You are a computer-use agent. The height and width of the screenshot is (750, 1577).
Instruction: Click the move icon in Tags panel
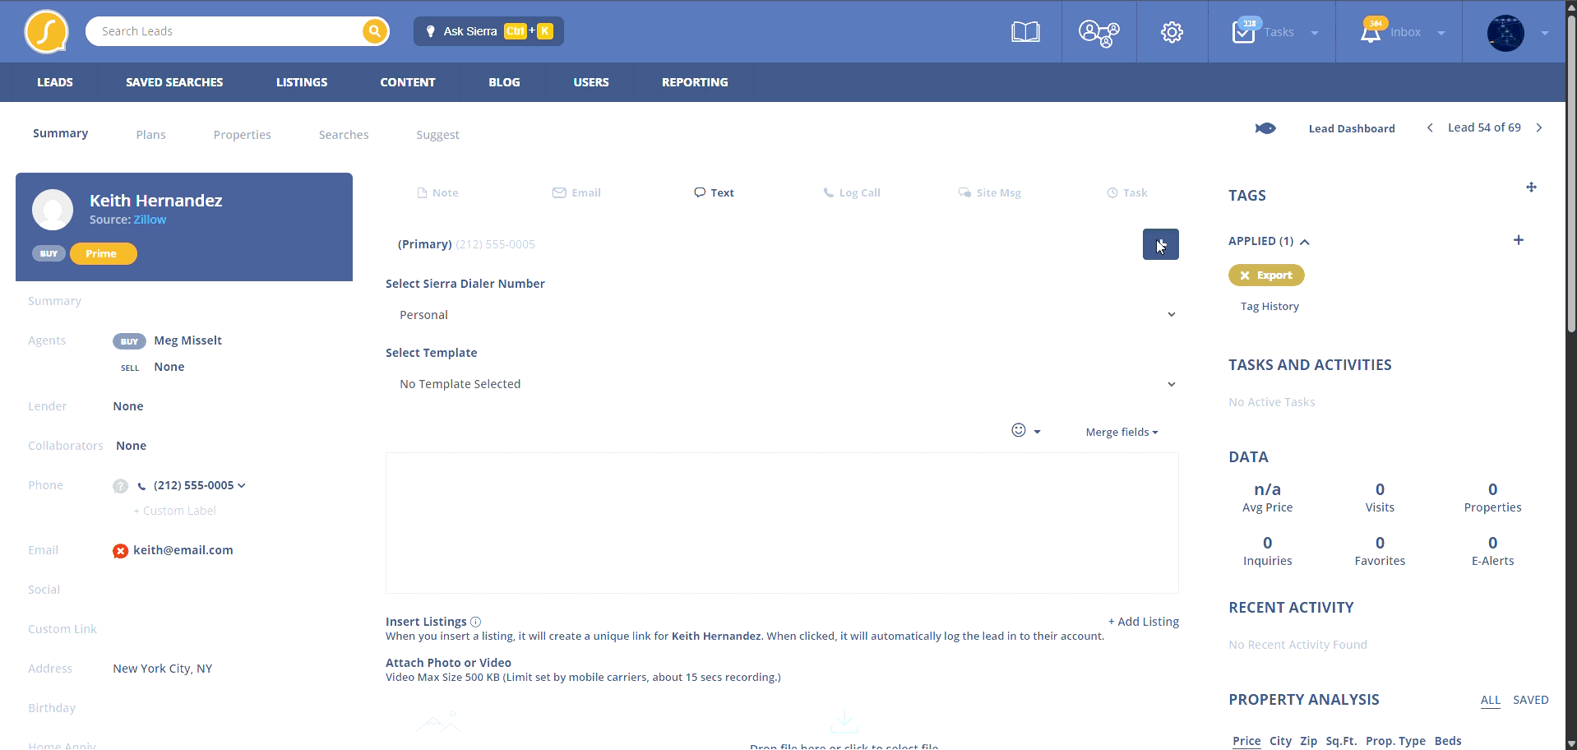click(1531, 187)
